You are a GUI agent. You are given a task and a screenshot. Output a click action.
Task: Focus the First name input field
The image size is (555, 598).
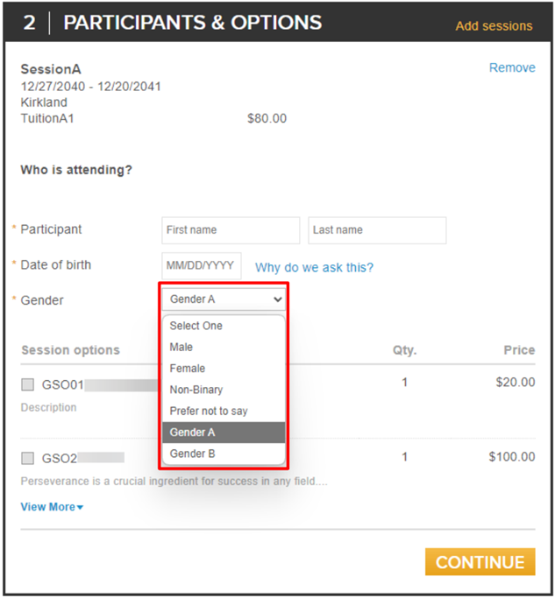(x=231, y=230)
